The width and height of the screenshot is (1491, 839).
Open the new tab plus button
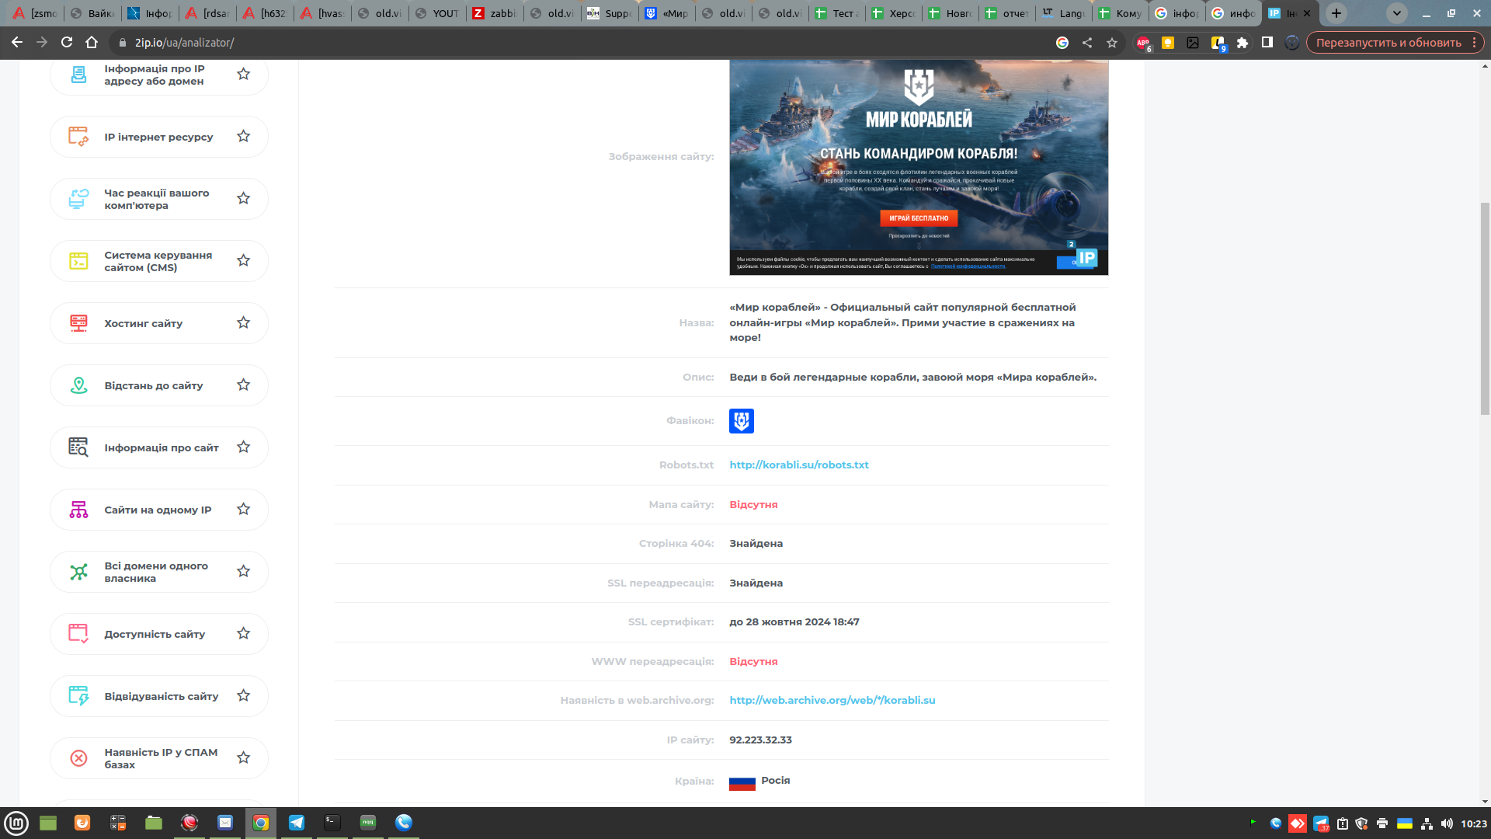click(x=1336, y=13)
